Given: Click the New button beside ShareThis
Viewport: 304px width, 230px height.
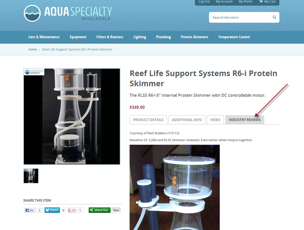Looking at the screenshot, I should pyautogui.click(x=116, y=210).
